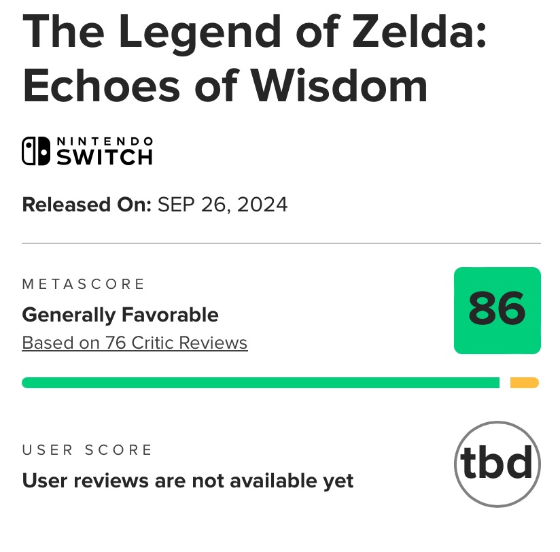Click the word Echoes in the title
The width and height of the screenshot is (560, 552).
tap(101, 86)
